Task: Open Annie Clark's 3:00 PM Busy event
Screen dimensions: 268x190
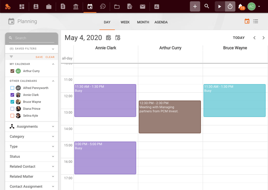Action: click(105, 158)
